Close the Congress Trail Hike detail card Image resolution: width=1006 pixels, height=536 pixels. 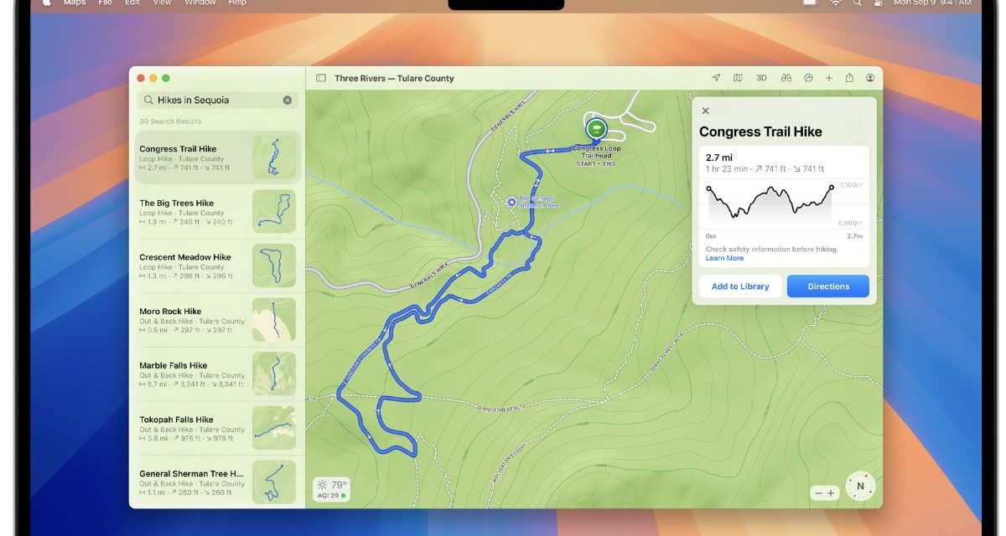click(705, 111)
